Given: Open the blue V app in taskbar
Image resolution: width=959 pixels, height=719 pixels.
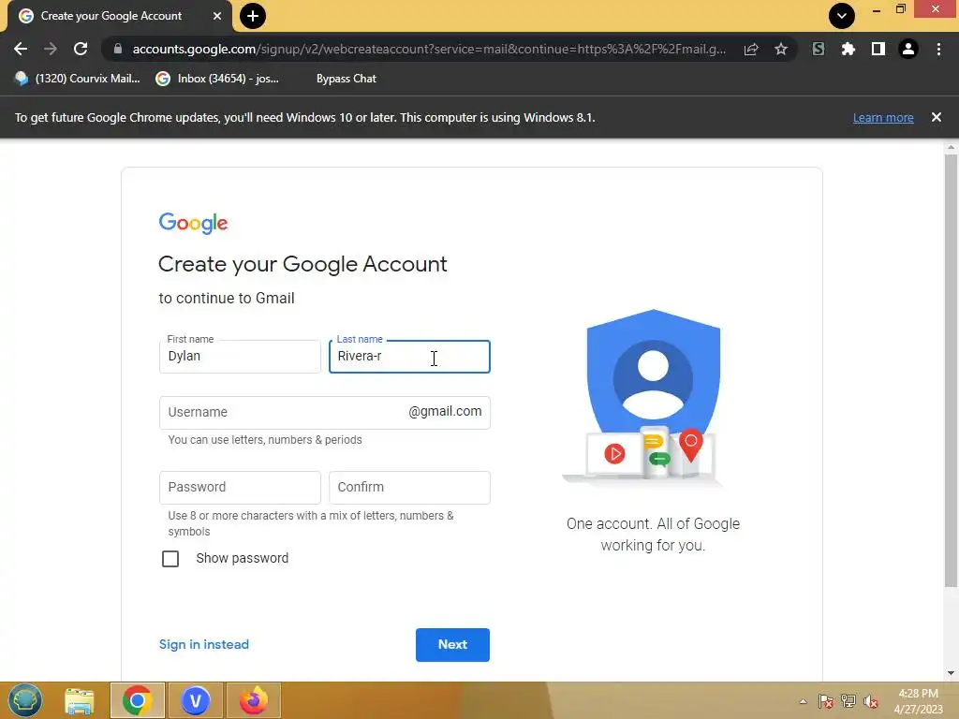Looking at the screenshot, I should 196,700.
